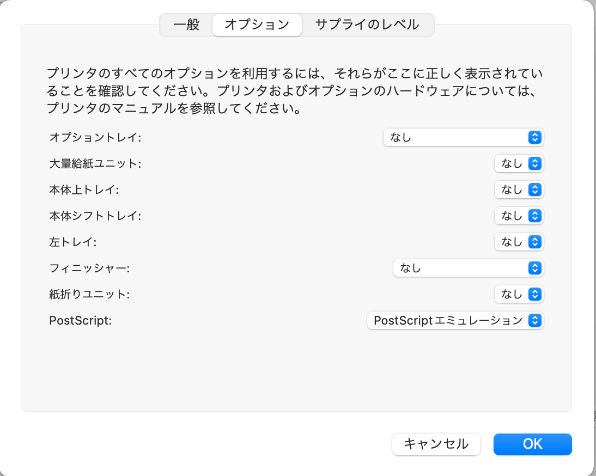Click the blue chevron icon on フィニッシャー

pyautogui.click(x=535, y=268)
